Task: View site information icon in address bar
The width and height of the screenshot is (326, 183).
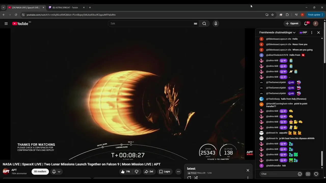Action: (x=23, y=15)
